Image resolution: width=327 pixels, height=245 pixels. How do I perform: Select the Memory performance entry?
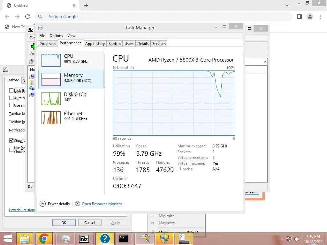[71, 79]
